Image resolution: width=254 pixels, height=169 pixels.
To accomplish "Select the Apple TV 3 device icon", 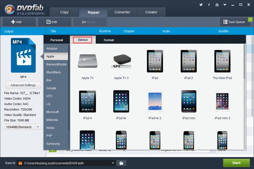I will pos(121,61).
